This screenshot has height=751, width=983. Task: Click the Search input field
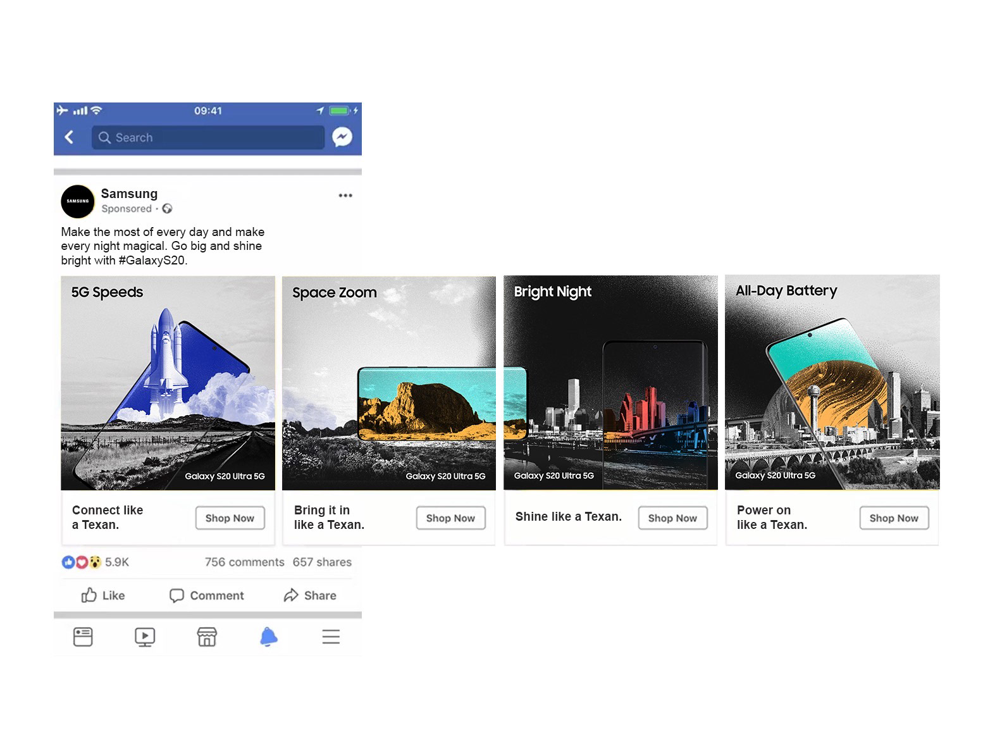pos(208,137)
